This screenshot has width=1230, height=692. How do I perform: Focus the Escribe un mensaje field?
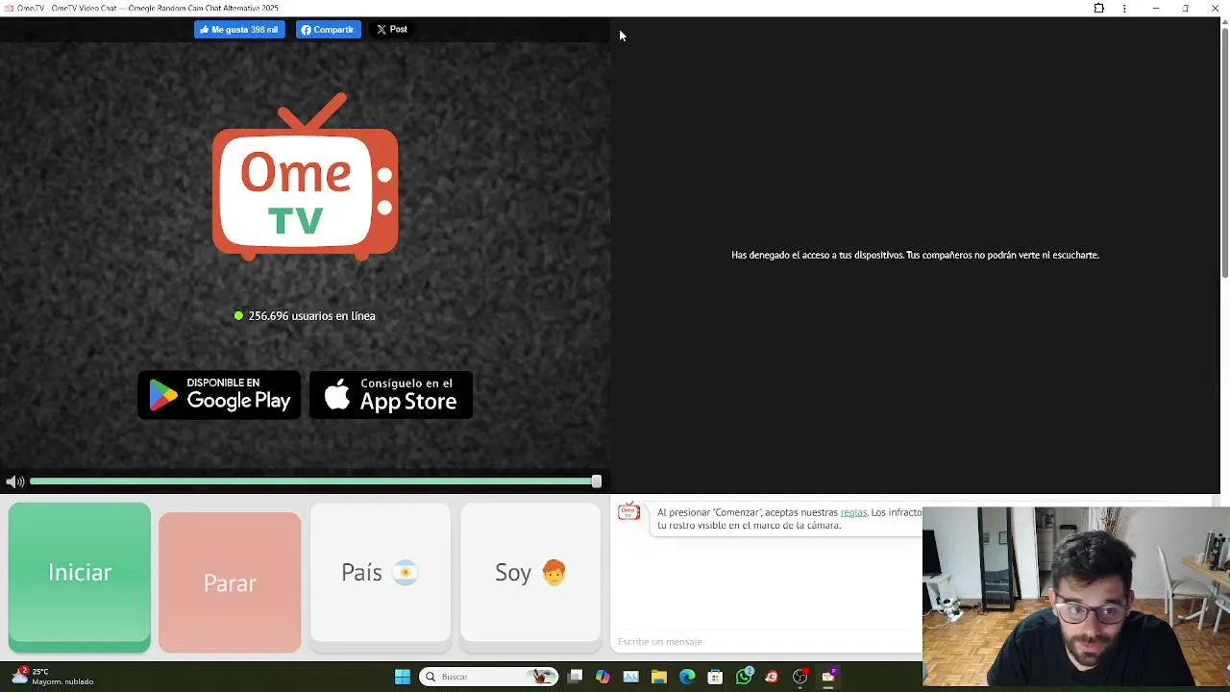click(767, 641)
